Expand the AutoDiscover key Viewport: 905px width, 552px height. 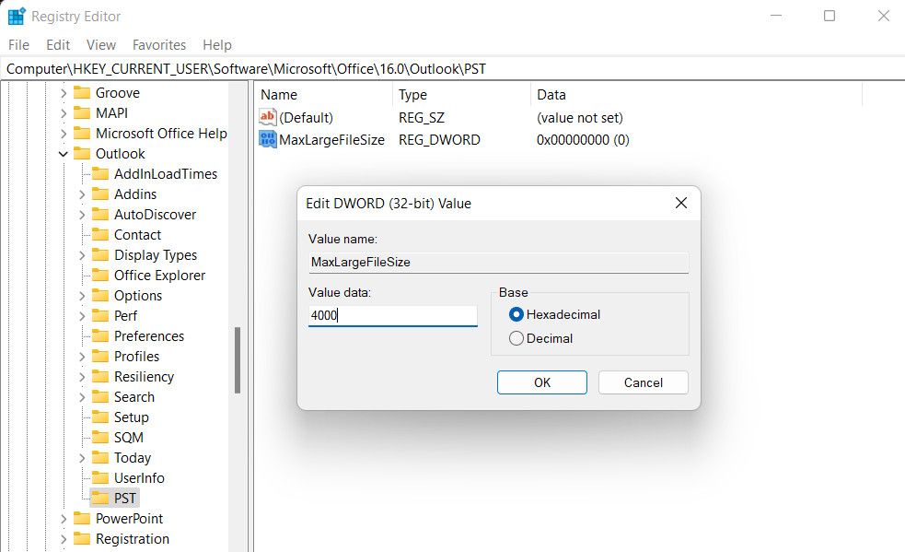(x=82, y=215)
